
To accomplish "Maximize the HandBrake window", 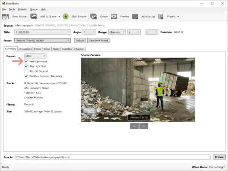I will (x=212, y=3).
